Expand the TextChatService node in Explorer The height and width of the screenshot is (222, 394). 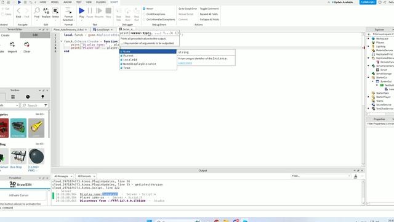point(369,109)
